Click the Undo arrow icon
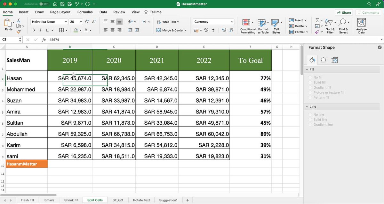 click(76, 4)
